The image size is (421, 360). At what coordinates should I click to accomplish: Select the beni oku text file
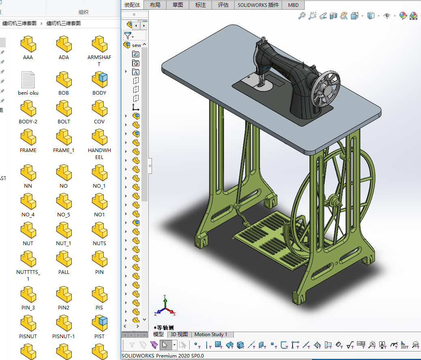click(28, 83)
